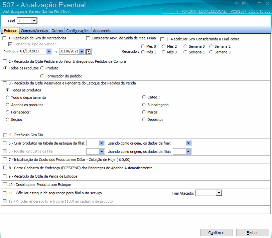Enable 1 - Recálculo do Giro de Mercadorias
Screen dimensions: 272x238
click(4, 38)
